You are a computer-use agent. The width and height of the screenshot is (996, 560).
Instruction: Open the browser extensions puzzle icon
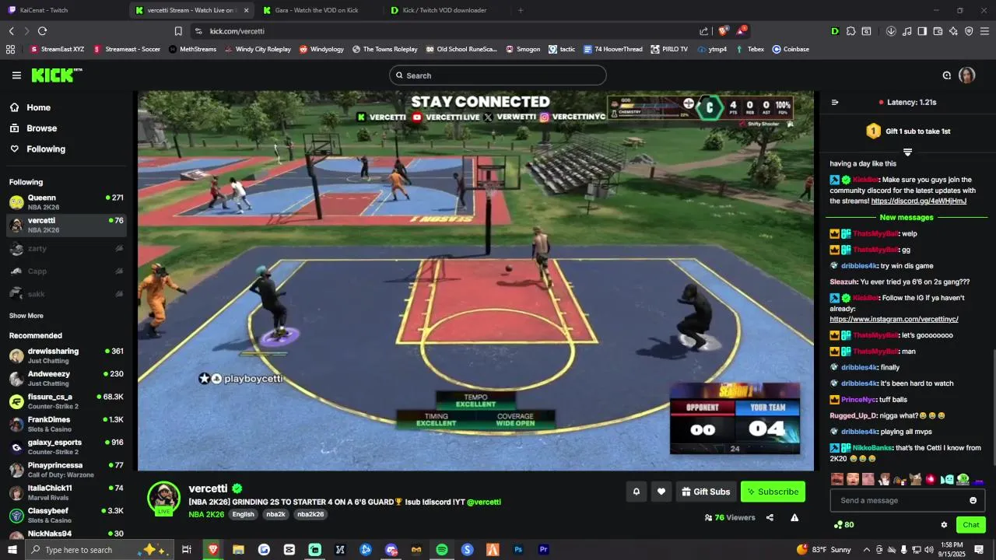(x=851, y=31)
